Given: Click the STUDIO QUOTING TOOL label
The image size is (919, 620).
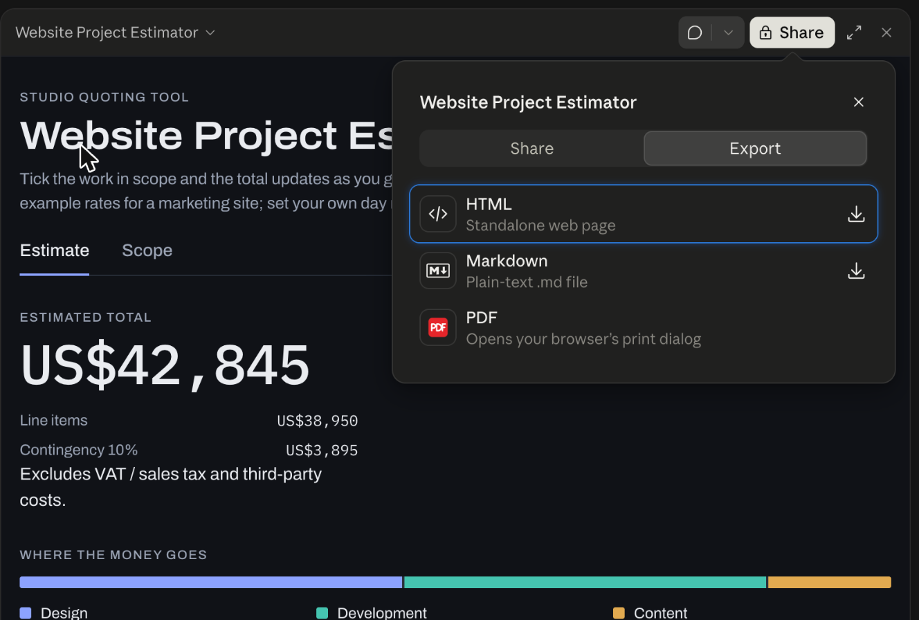Looking at the screenshot, I should pos(104,98).
